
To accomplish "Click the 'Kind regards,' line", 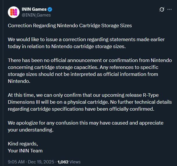I will (23, 144).
